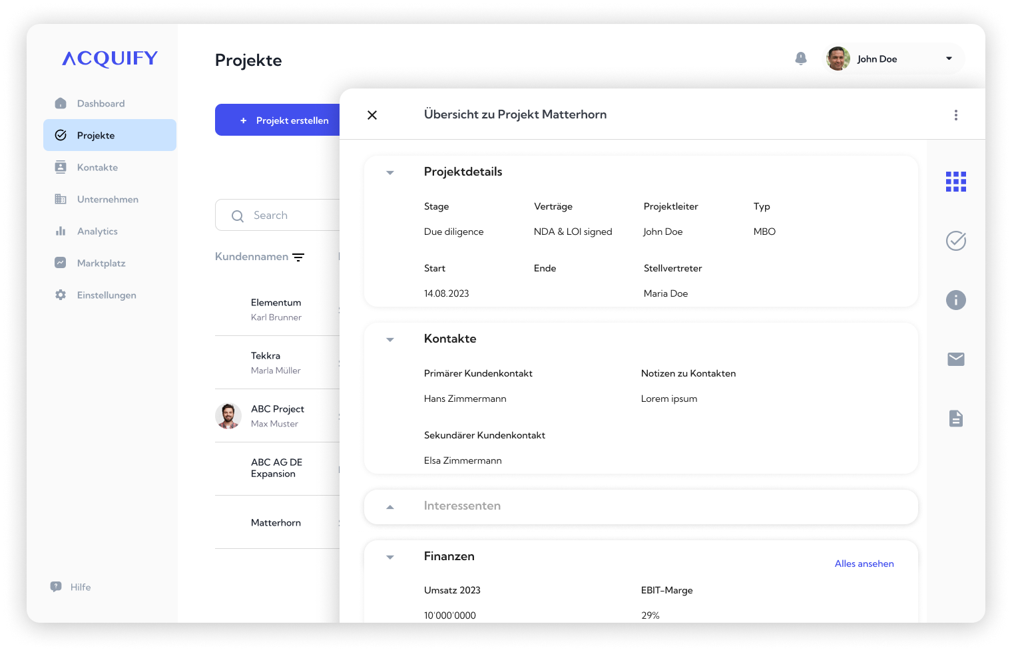This screenshot has height=652, width=1012.
Task: Click the mail envelope icon
Action: (x=956, y=359)
